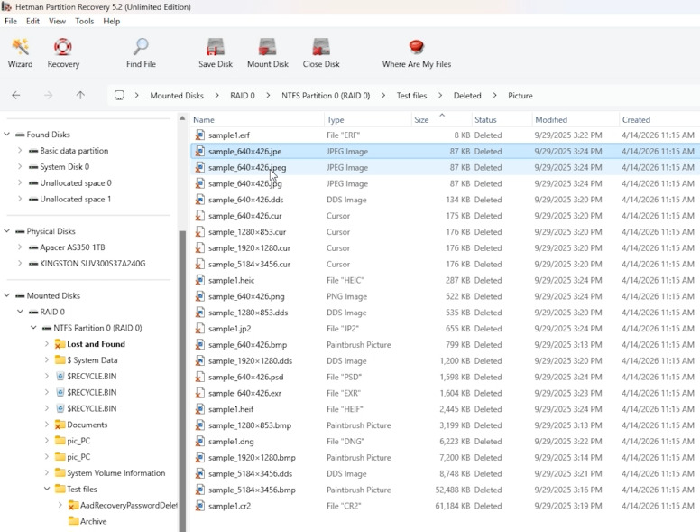The height and width of the screenshot is (532, 700).
Task: Go to Test files in breadcrumb
Action: (411, 95)
